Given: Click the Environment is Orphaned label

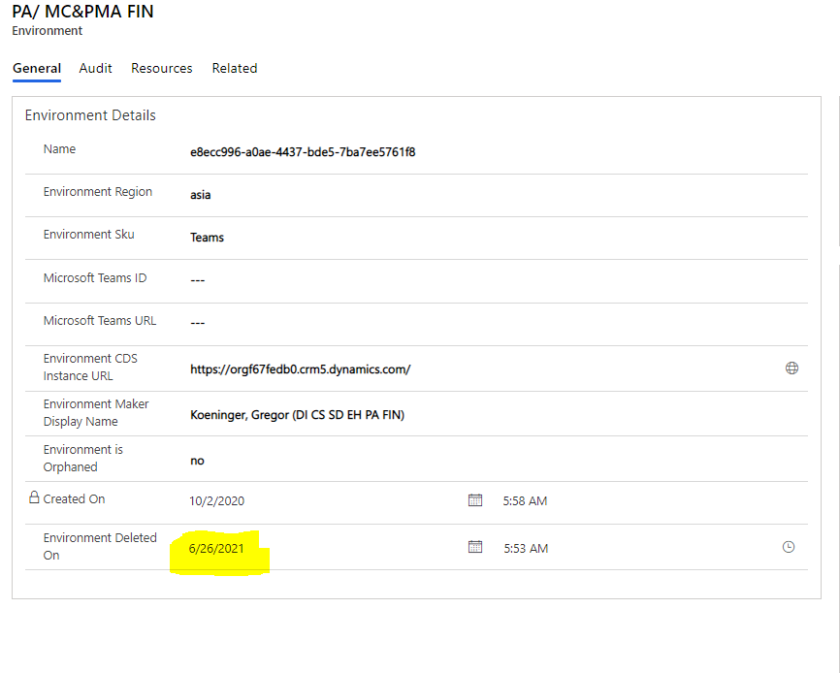Looking at the screenshot, I should (83, 459).
